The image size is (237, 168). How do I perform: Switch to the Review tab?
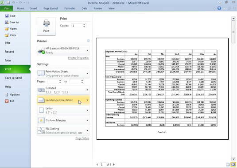(x=98, y=8)
